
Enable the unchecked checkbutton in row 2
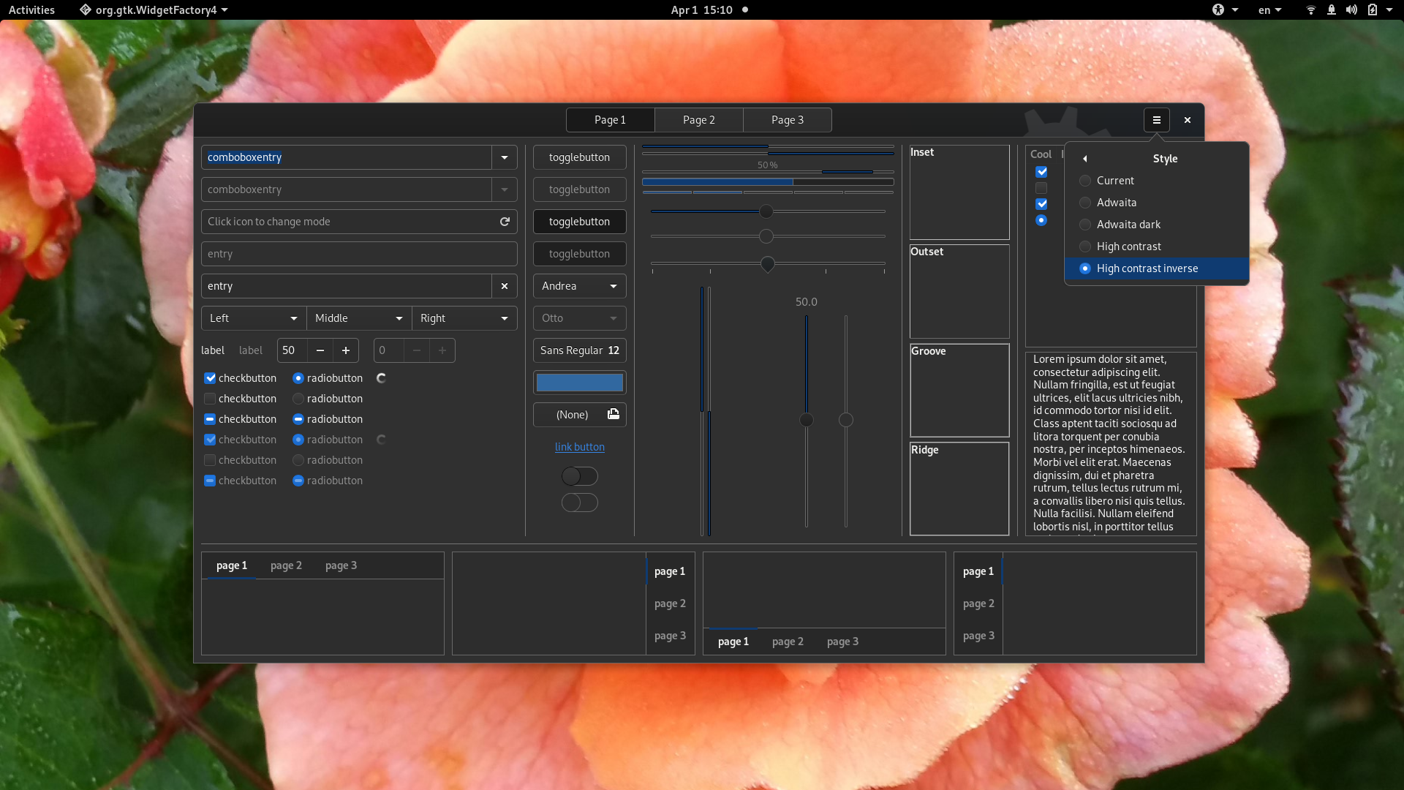coord(209,399)
